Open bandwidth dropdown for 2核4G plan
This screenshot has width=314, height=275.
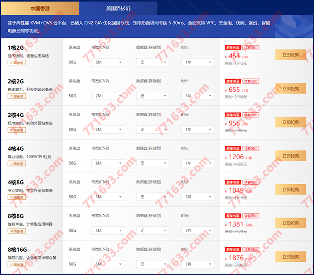[x=108, y=130]
